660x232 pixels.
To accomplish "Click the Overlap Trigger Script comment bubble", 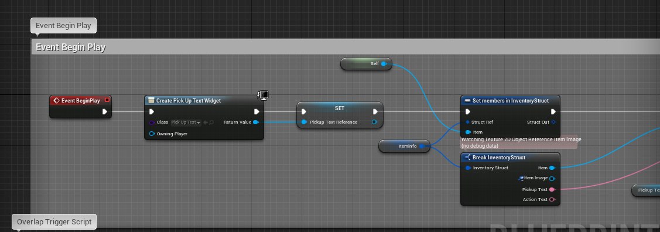I will pyautogui.click(x=54, y=222).
